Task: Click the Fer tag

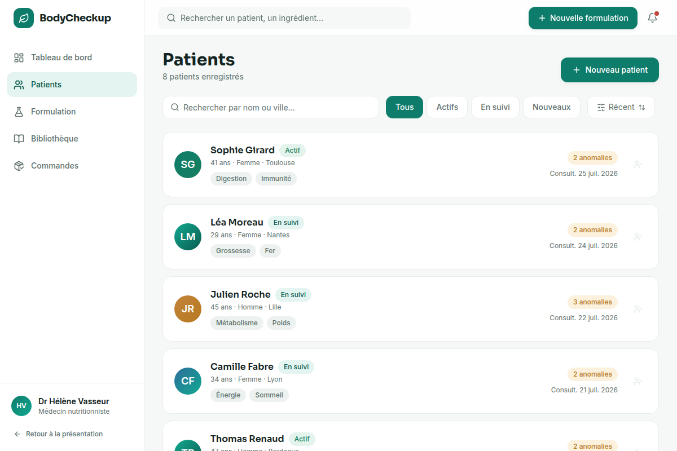Action: 270,251
